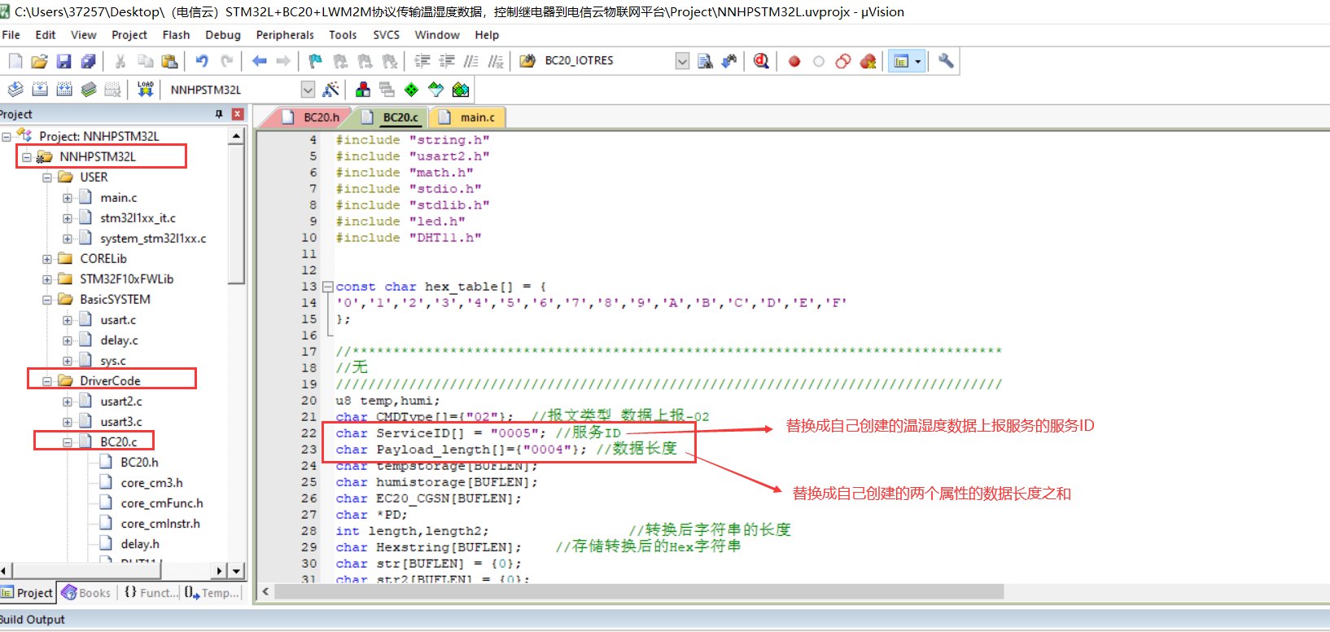The height and width of the screenshot is (632, 1330).
Task: Collapse the hex_table code block
Action: coord(327,287)
